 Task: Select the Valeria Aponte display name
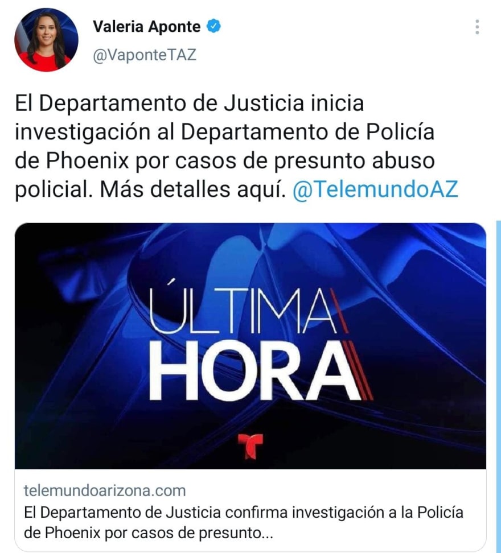[x=147, y=26]
